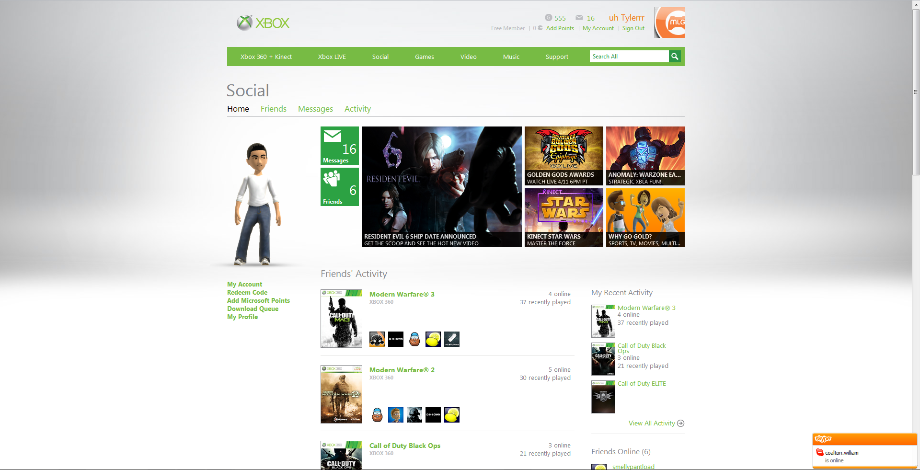This screenshot has height=470, width=920.
Task: Switch to the Messages tab under Social
Action: [315, 109]
